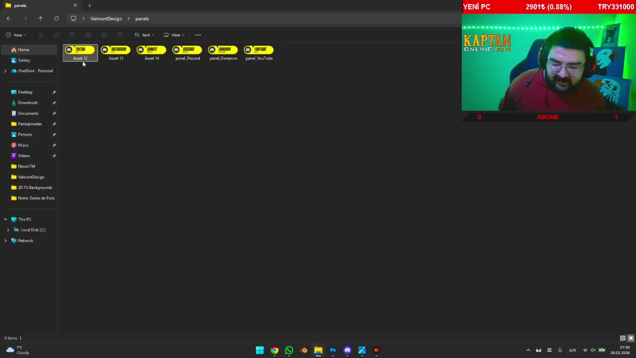Add a new Explorer tab
636x358 pixels.
point(89,5)
